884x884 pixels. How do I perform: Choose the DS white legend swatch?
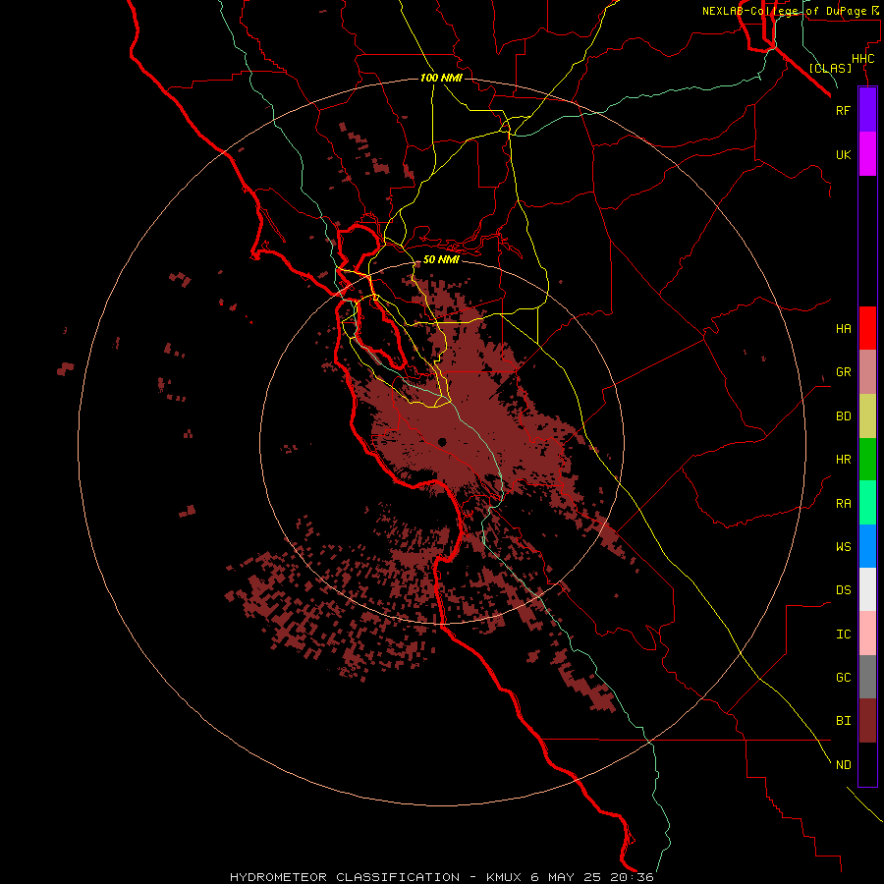coord(867,589)
